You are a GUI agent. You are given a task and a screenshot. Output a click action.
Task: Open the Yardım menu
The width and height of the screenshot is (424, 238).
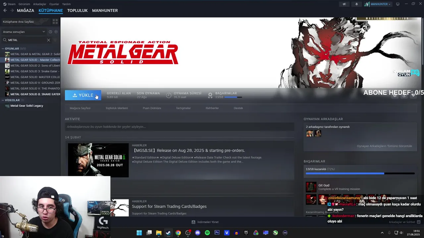click(x=66, y=4)
